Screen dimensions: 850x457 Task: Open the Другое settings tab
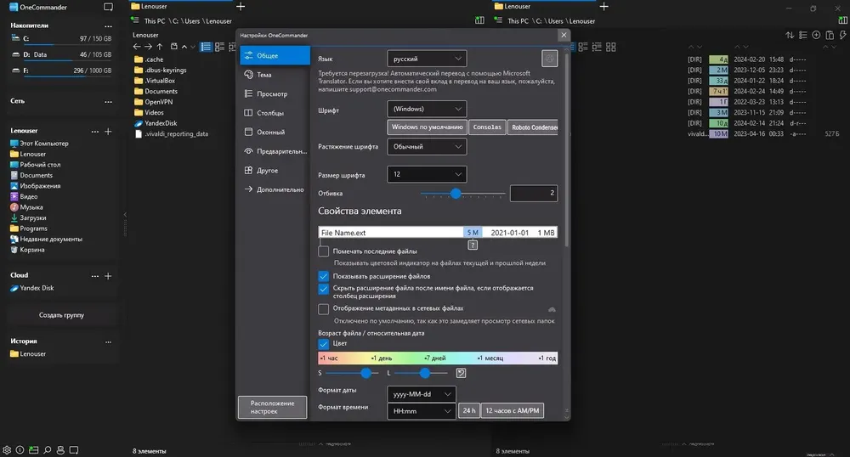(x=275, y=170)
